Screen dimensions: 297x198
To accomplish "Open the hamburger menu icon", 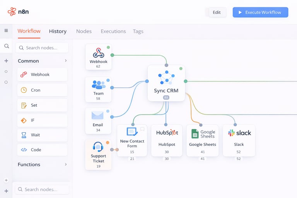I will (x=6, y=31).
